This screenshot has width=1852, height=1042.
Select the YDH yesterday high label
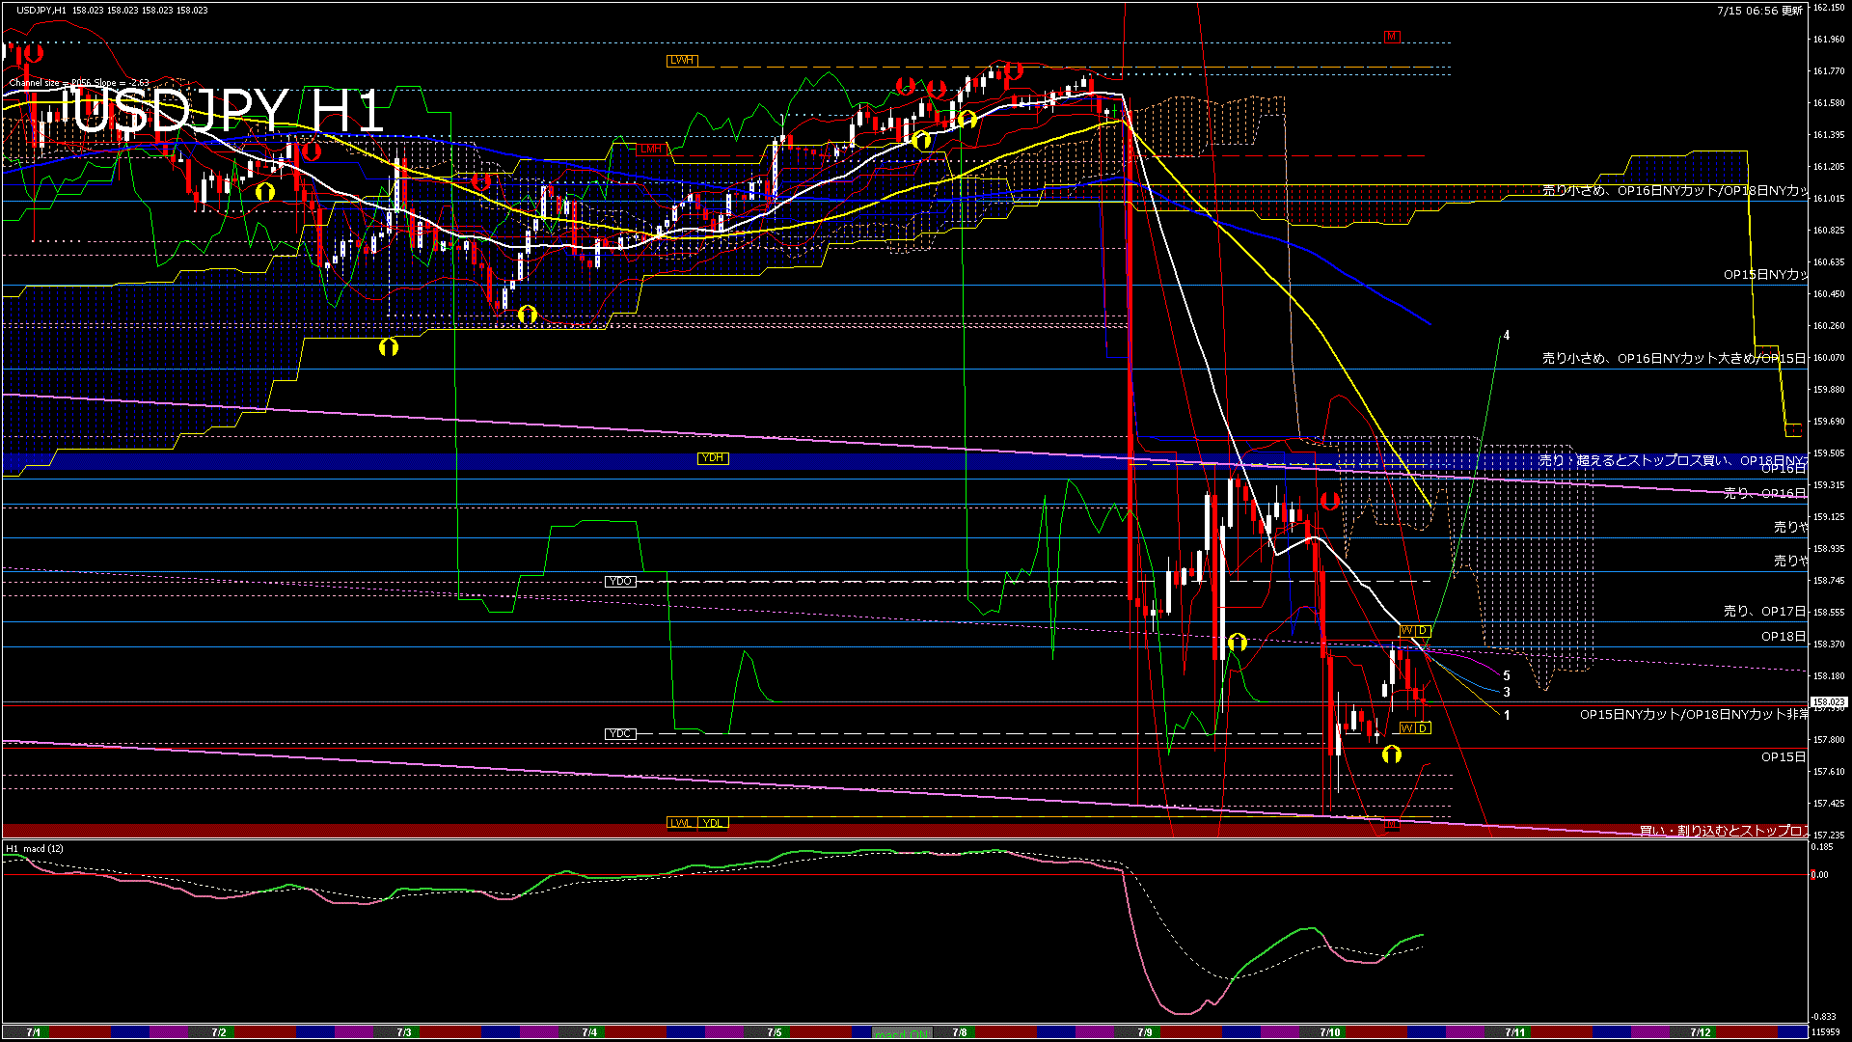click(x=713, y=458)
